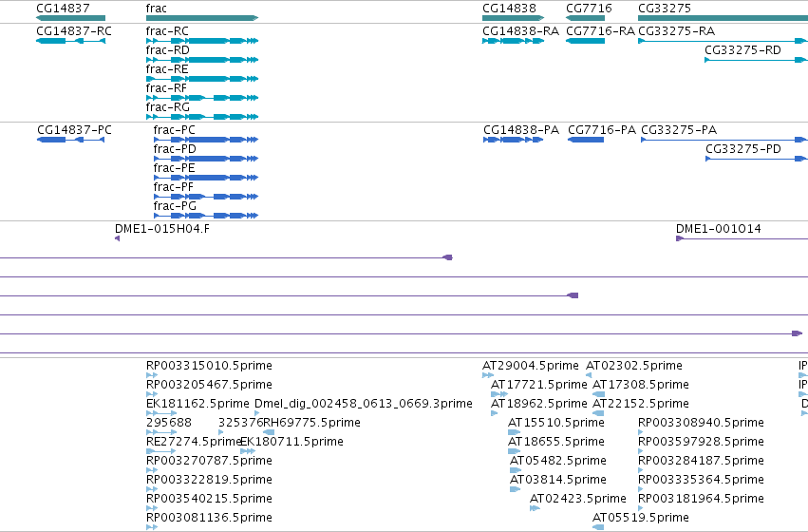808x532 pixels.
Task: Select the DME1-001O14 clone label
Action: pyautogui.click(x=719, y=229)
